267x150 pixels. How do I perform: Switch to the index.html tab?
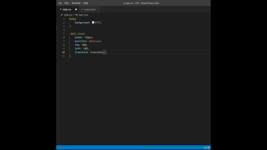(x=90, y=9)
